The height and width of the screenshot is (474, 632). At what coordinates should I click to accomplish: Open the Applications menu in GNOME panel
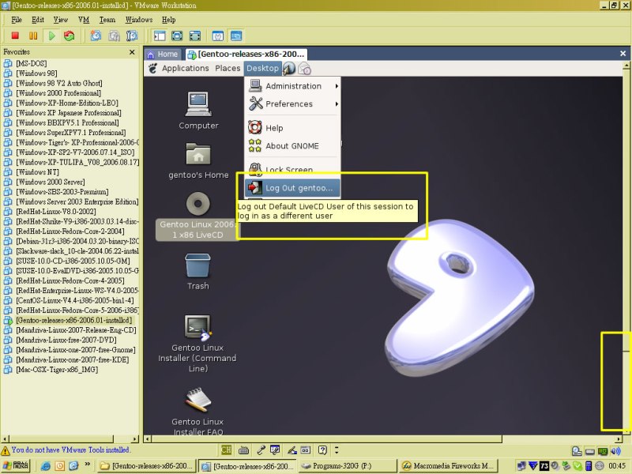186,68
